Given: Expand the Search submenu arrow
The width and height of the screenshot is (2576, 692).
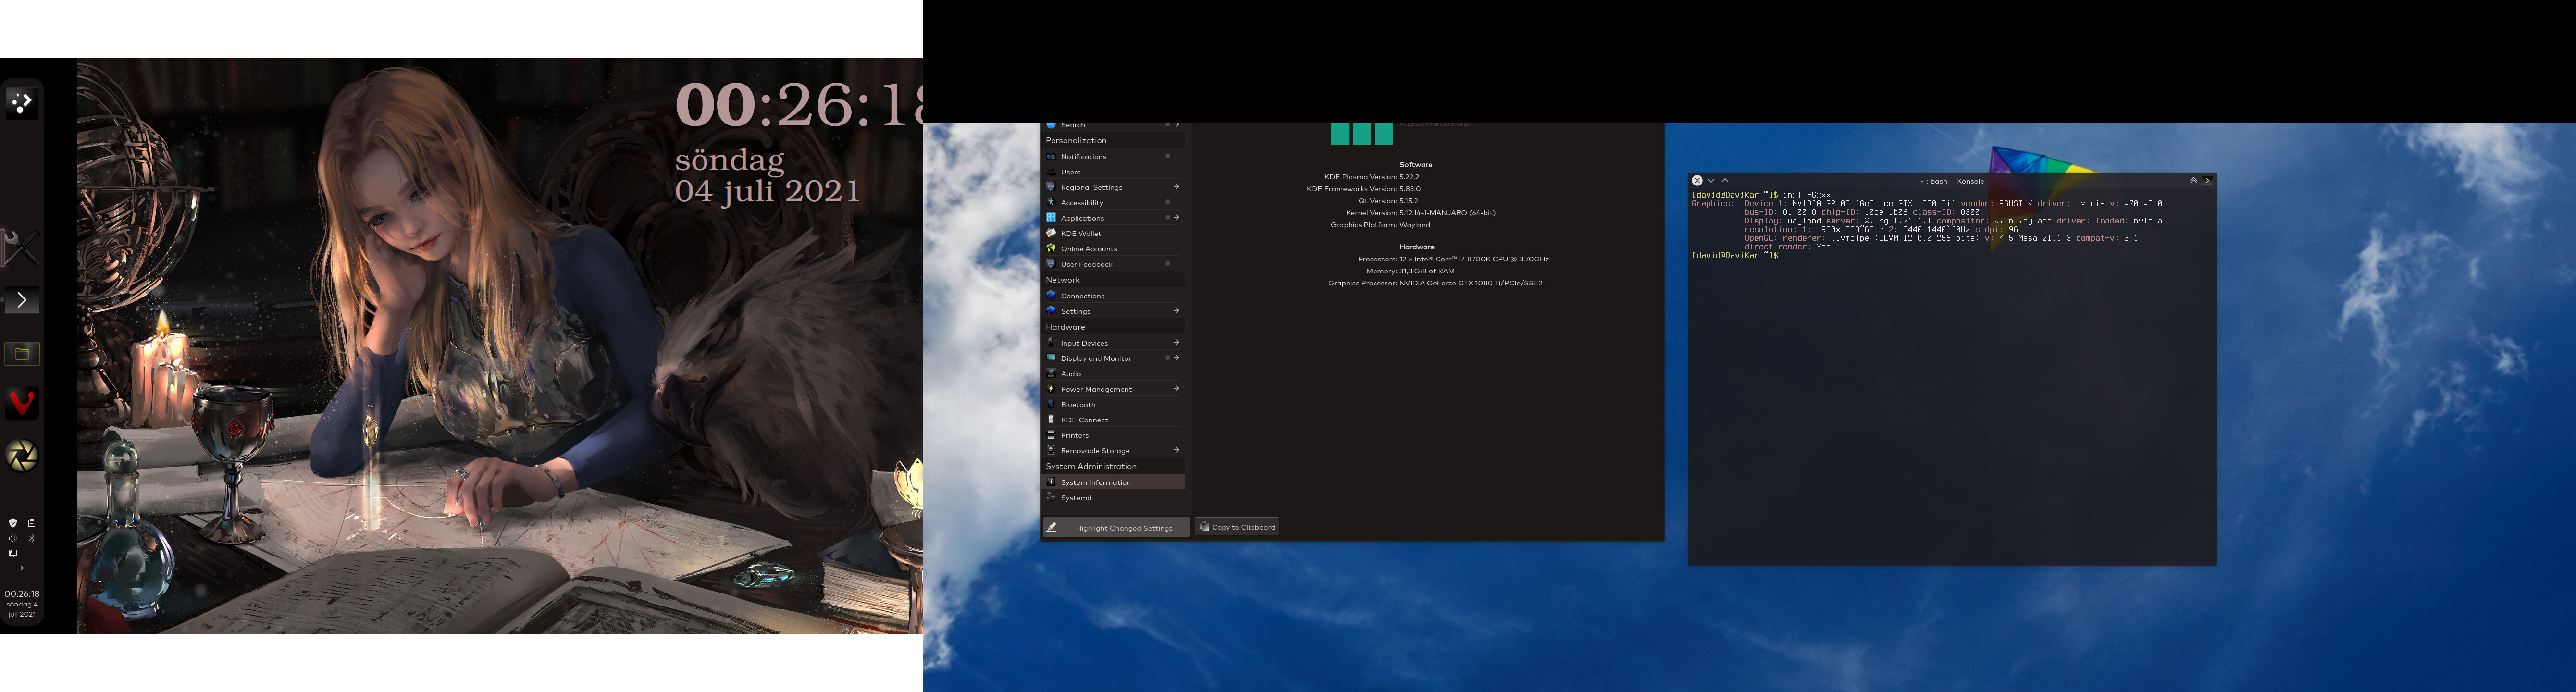Looking at the screenshot, I should coord(1176,125).
